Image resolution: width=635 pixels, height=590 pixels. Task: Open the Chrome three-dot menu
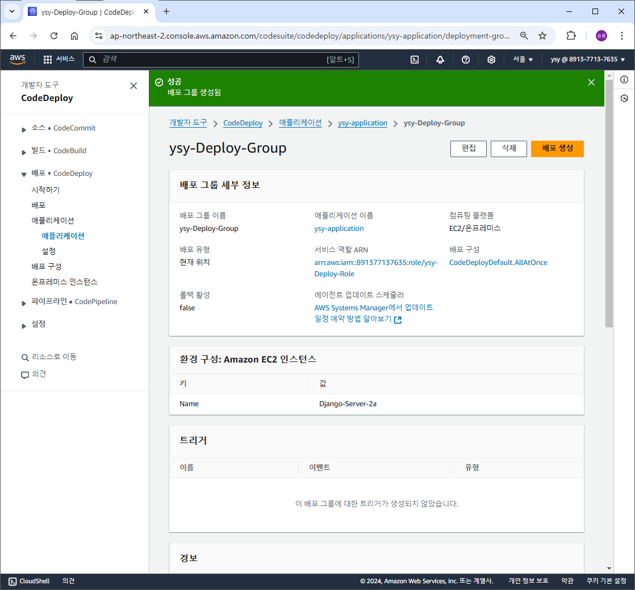(621, 36)
